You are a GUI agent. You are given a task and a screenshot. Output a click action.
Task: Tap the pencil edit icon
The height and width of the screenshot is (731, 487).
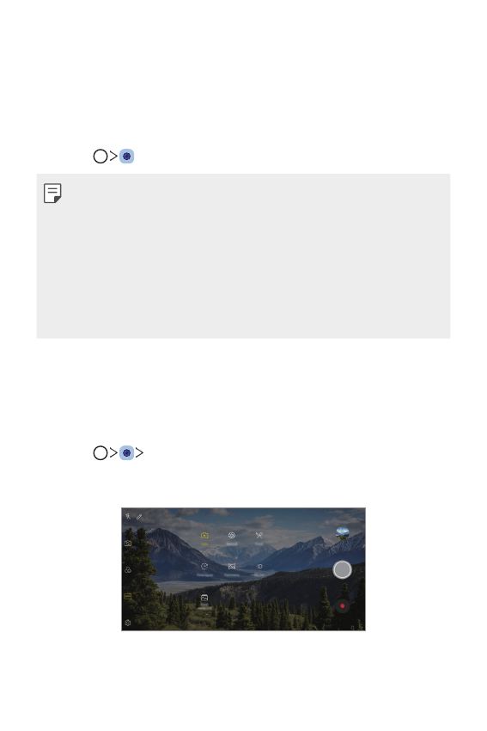click(139, 517)
